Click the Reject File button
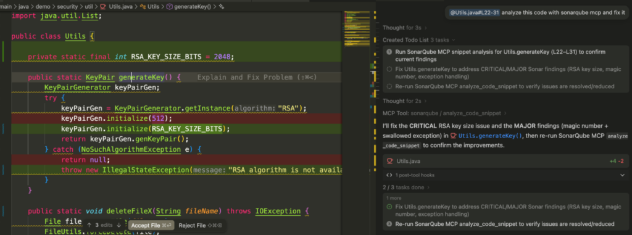This screenshot has height=235, width=632. coord(201,225)
